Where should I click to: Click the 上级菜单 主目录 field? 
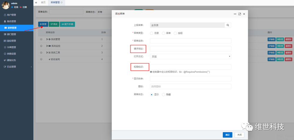tap(187, 25)
